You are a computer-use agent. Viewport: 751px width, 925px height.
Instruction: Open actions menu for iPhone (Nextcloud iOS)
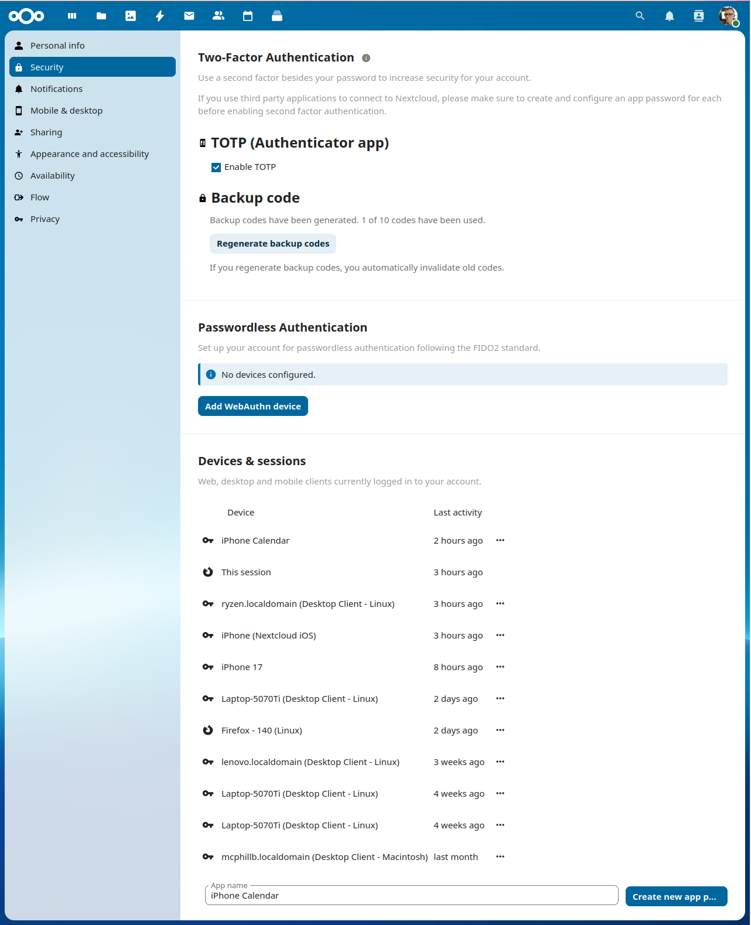coord(500,635)
